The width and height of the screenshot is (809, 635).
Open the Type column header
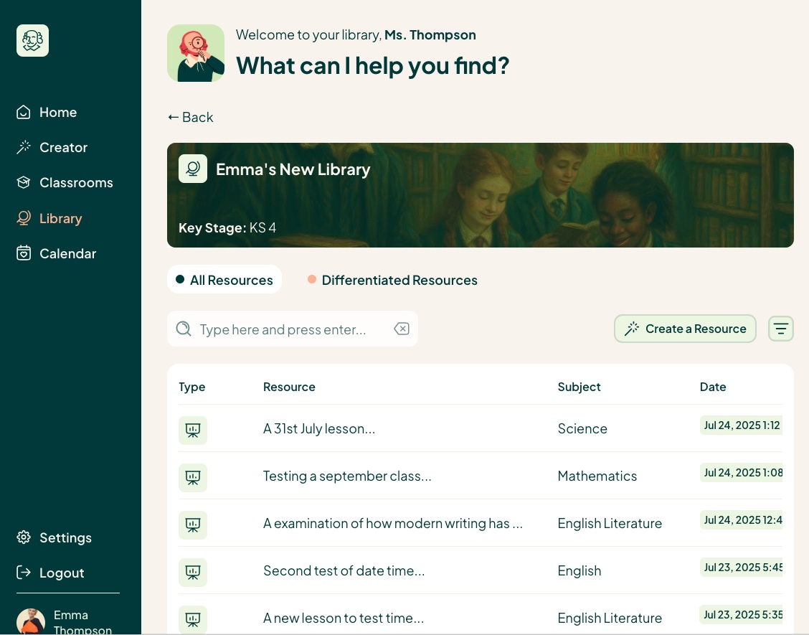[191, 387]
